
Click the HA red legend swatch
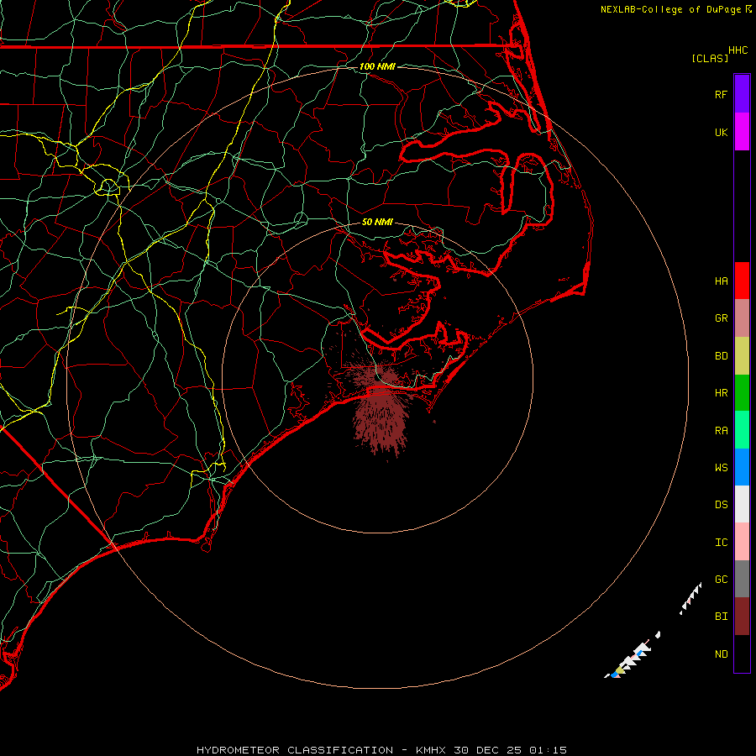742,281
